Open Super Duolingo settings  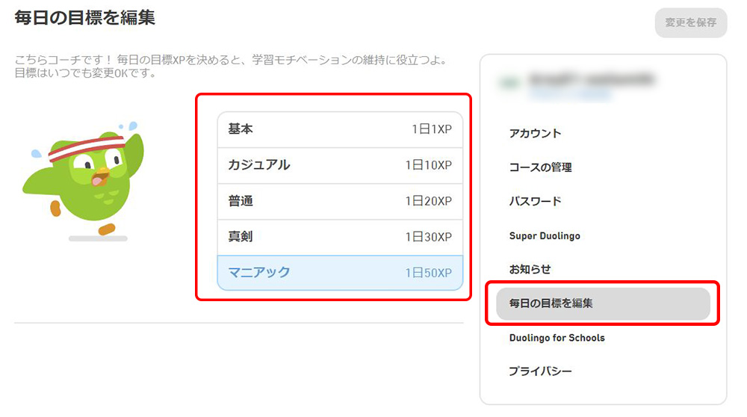545,236
